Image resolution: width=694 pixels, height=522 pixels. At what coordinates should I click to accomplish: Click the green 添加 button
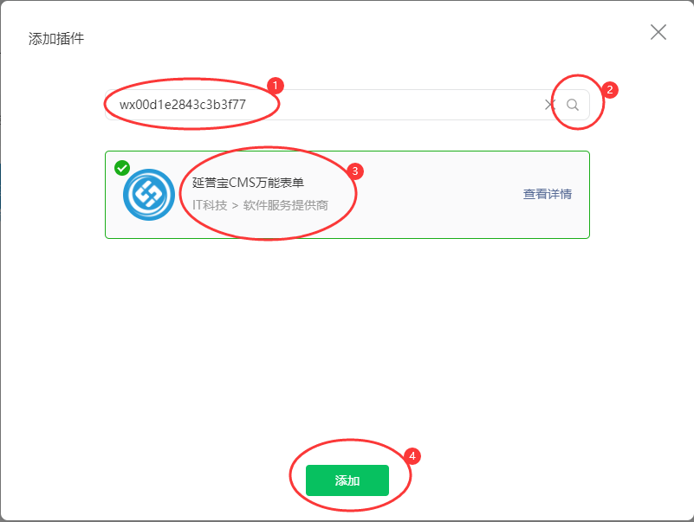pyautogui.click(x=347, y=480)
